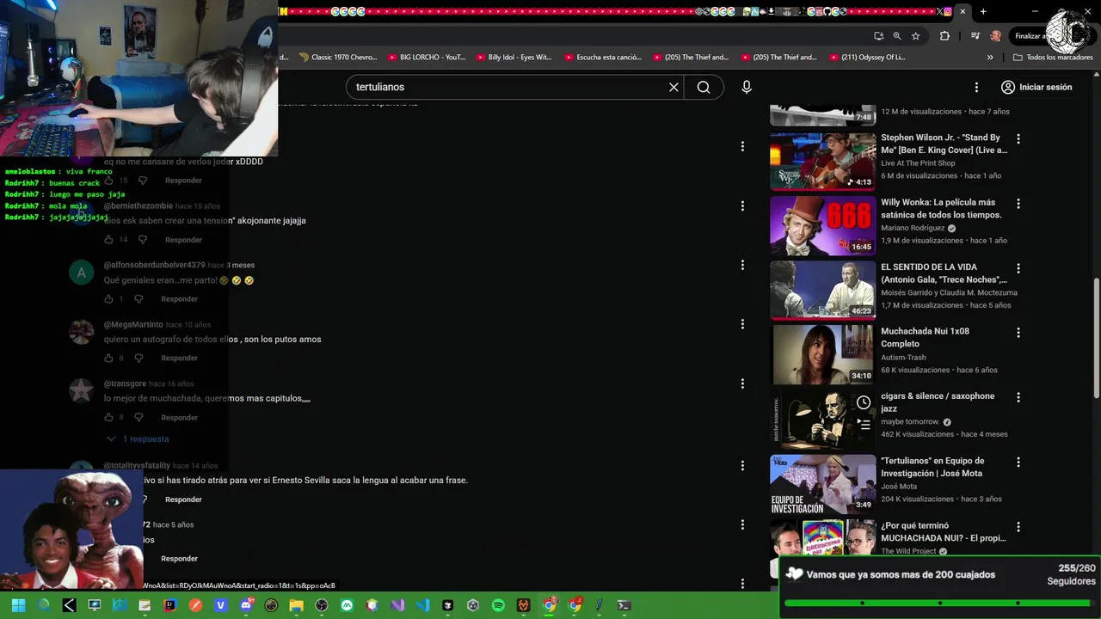
Task: Click the install app icon in address bar
Action: point(878,36)
